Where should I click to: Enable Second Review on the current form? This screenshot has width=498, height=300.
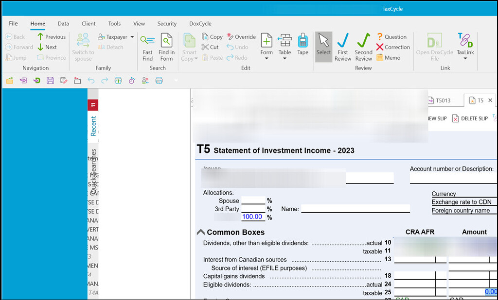[363, 47]
